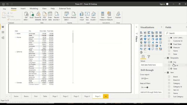Viewport: 187px width, 105px height.
Task: Go to the Page 3 tab
Action: (x=76, y=96)
